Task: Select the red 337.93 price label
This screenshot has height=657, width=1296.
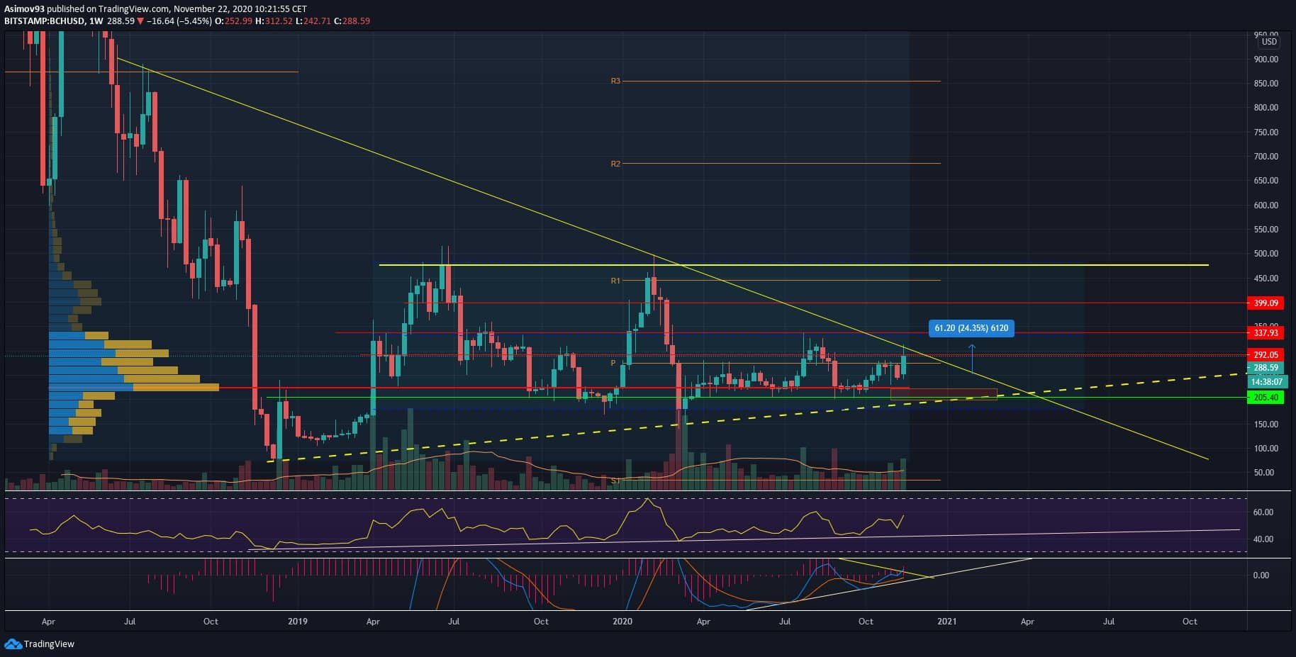Action: [1266, 333]
